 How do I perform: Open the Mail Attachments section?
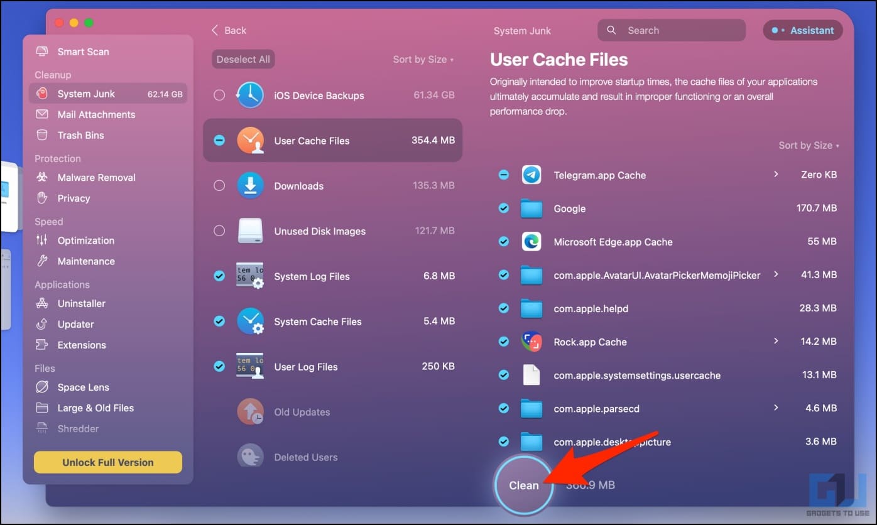click(x=107, y=114)
